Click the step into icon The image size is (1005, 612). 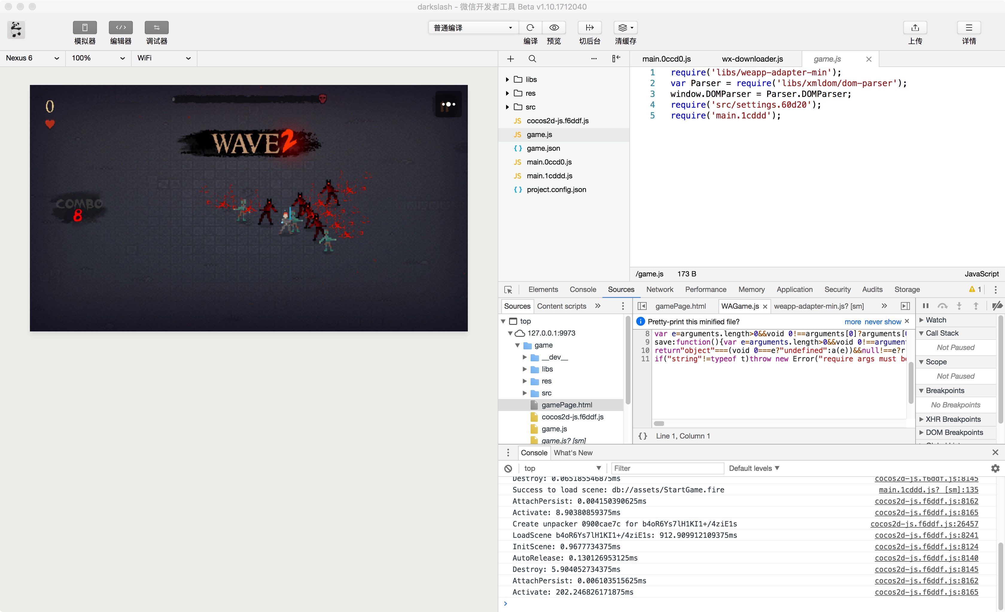pyautogui.click(x=959, y=306)
